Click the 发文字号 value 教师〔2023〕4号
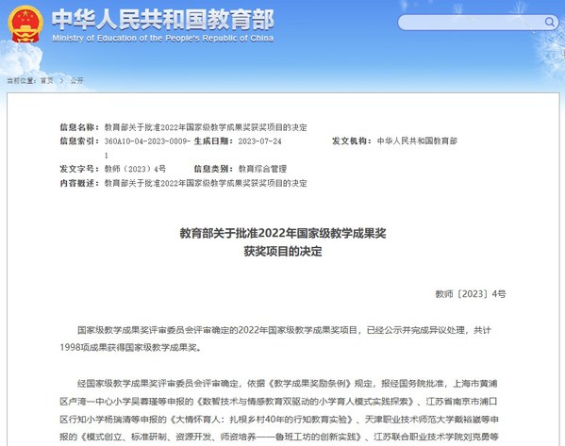This screenshot has width=565, height=446. coord(135,169)
